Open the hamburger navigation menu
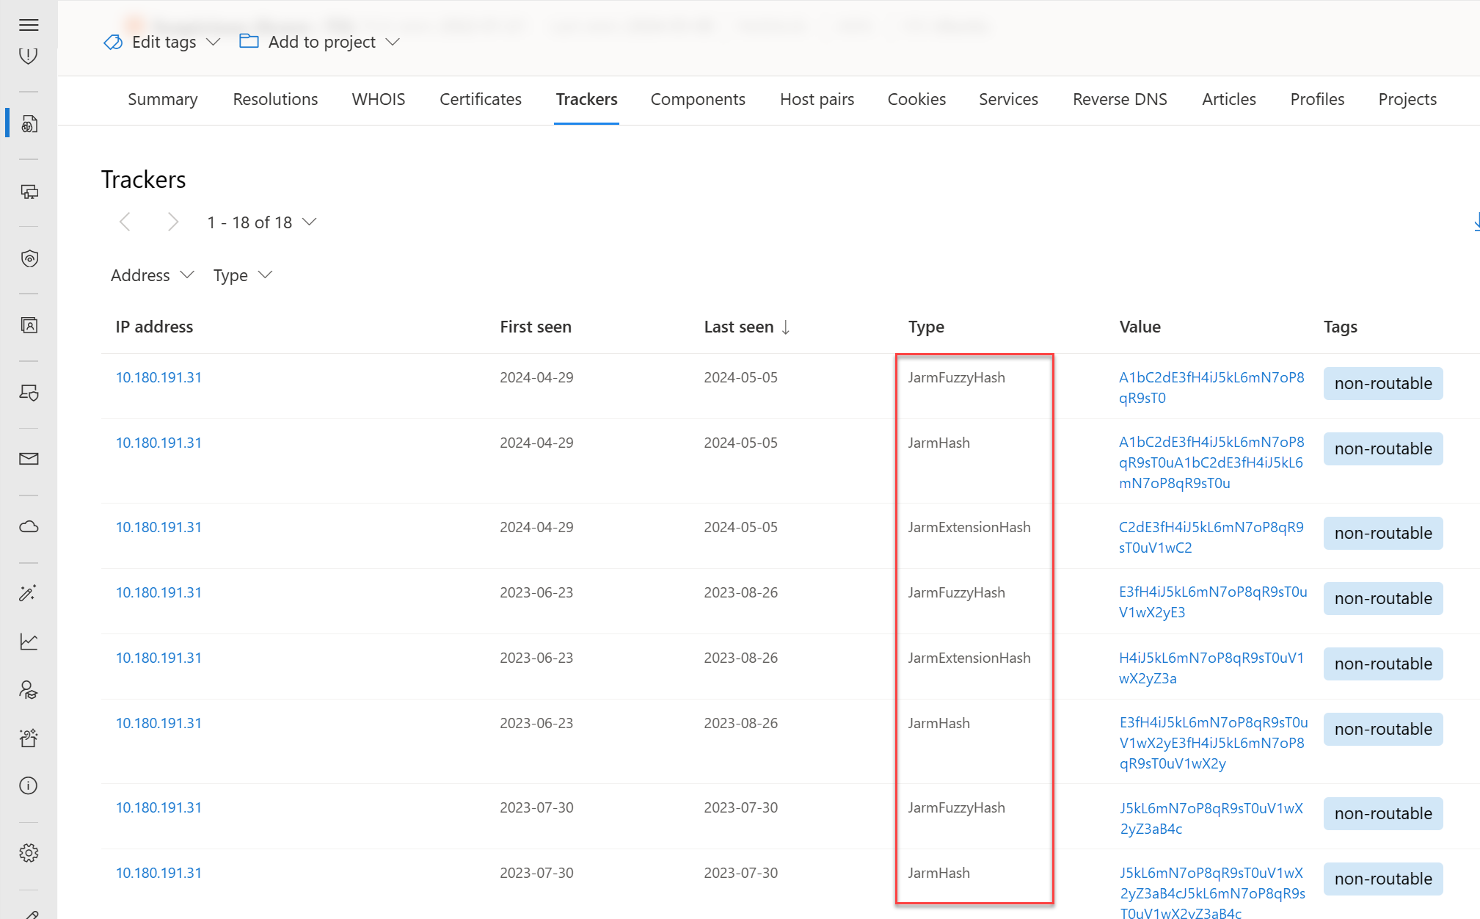Screen dimensions: 1480x919 coord(29,25)
